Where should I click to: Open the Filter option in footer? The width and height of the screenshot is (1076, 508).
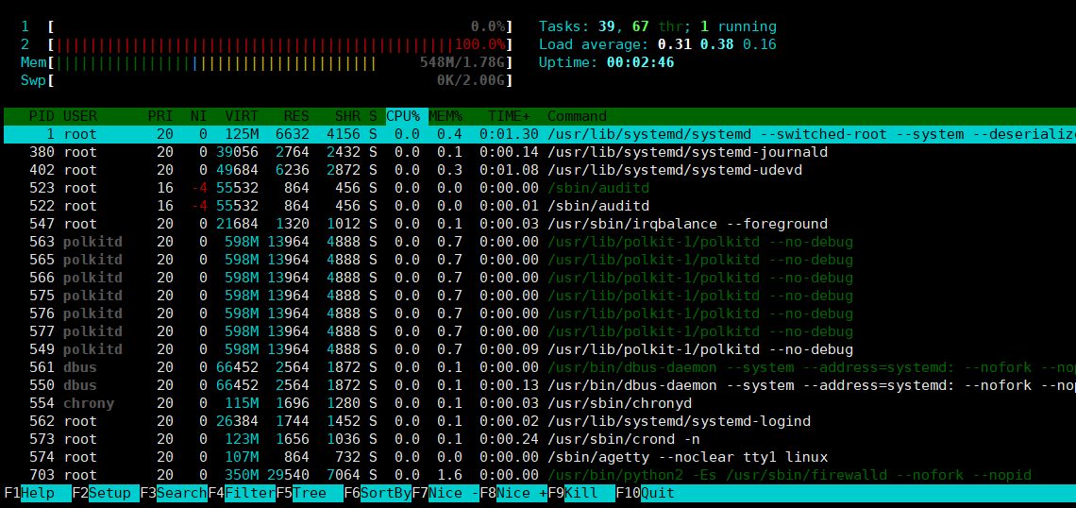242,493
